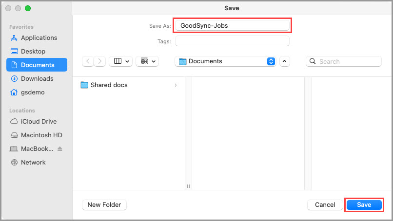The height and width of the screenshot is (221, 393).
Task: Go back with the left arrow
Action: [x=88, y=61]
